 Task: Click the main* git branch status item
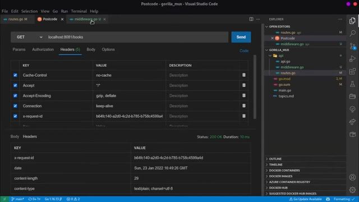tap(17, 199)
